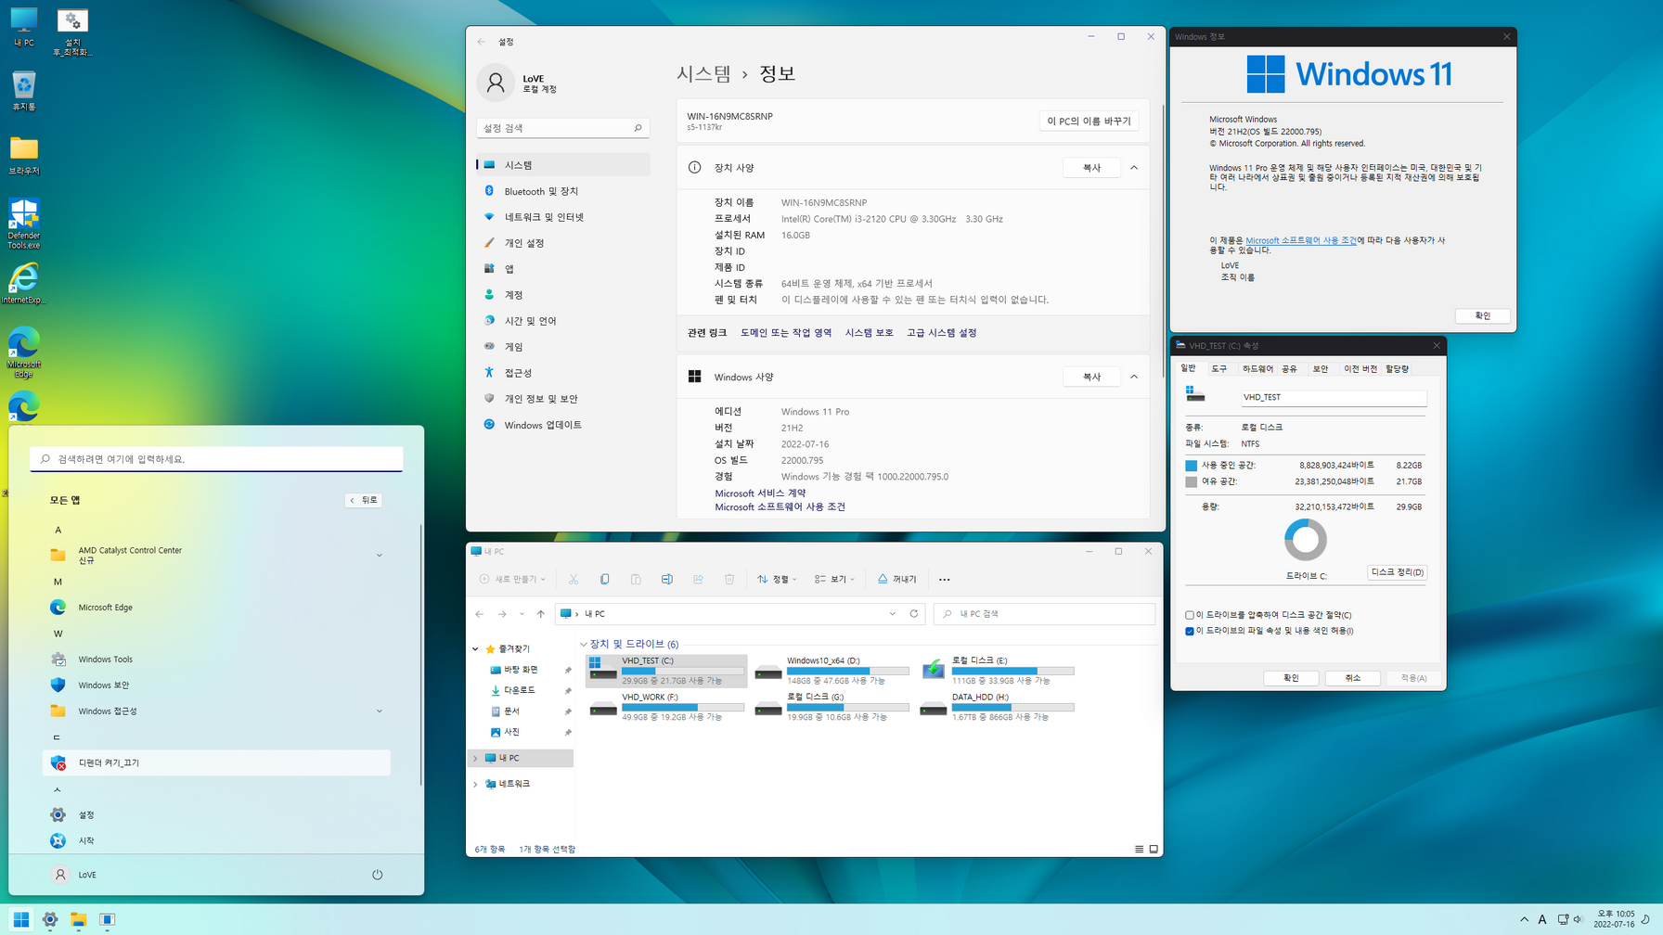Click the back arrow in Settings title bar
This screenshot has width=1663, height=935.
(x=481, y=42)
